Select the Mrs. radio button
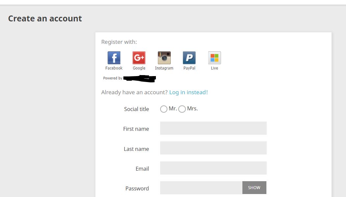The image size is (346, 197). point(182,109)
